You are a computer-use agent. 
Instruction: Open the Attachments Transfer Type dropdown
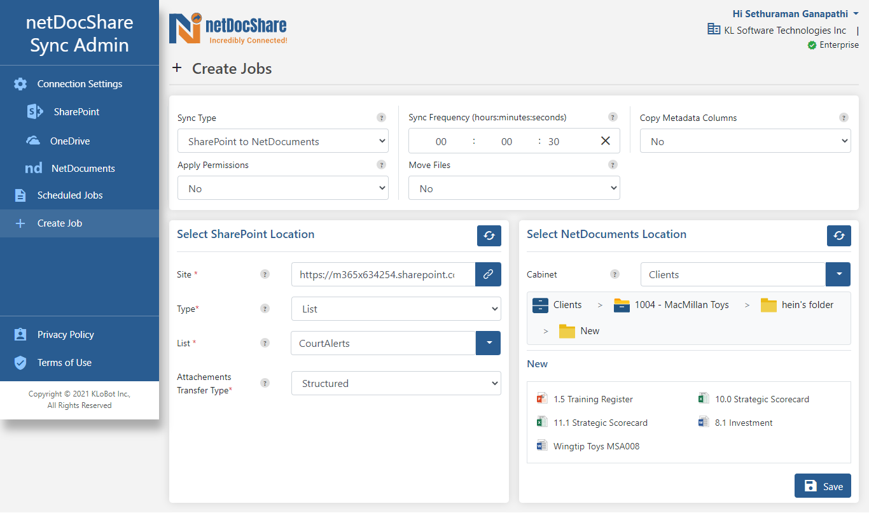tap(396, 383)
